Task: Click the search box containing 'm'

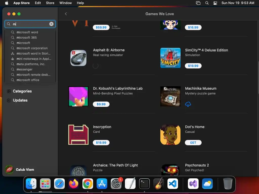Action: point(30,24)
